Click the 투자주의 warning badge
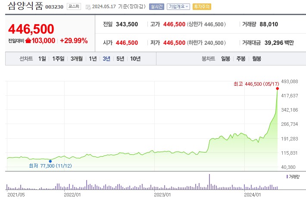 click(x=202, y=6)
